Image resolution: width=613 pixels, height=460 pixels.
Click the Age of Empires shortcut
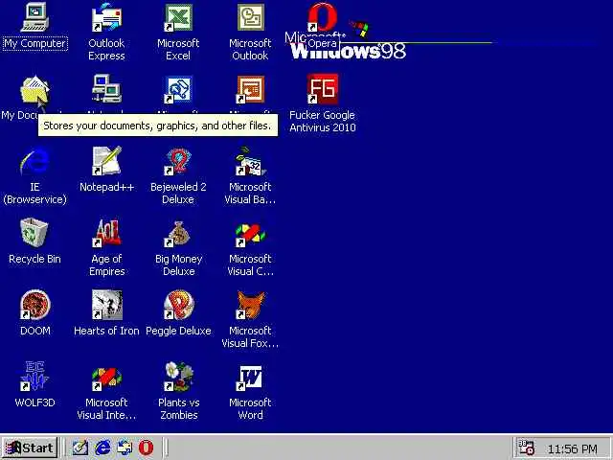[106, 233]
